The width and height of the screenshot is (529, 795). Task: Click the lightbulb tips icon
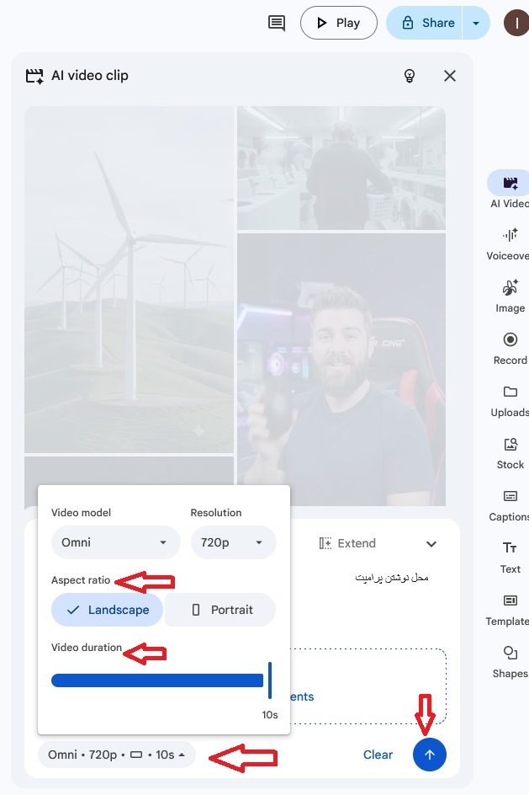410,76
